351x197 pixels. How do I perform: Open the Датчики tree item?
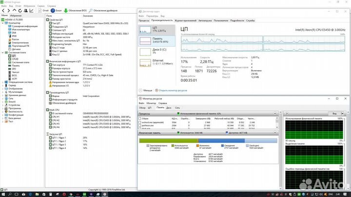point(14,49)
